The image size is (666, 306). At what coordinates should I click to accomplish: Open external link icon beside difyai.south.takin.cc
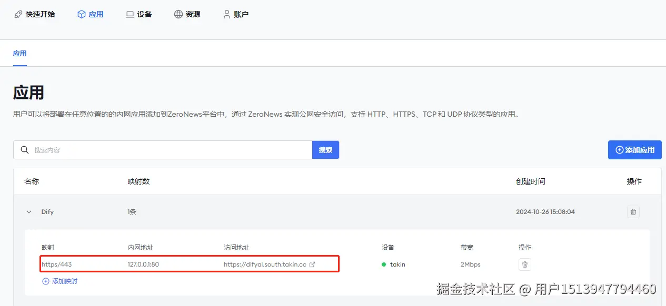[x=312, y=264]
